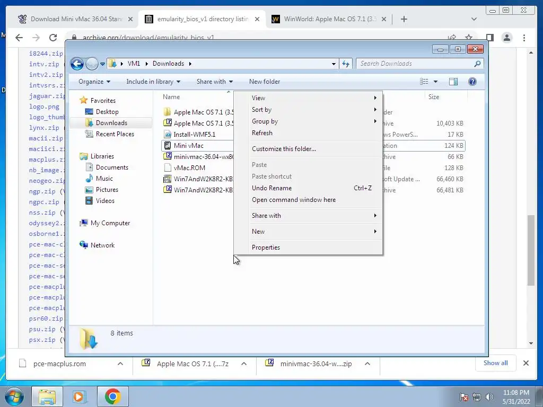Click the Explorer help icon
Image resolution: width=543 pixels, height=407 pixels.
(472, 82)
